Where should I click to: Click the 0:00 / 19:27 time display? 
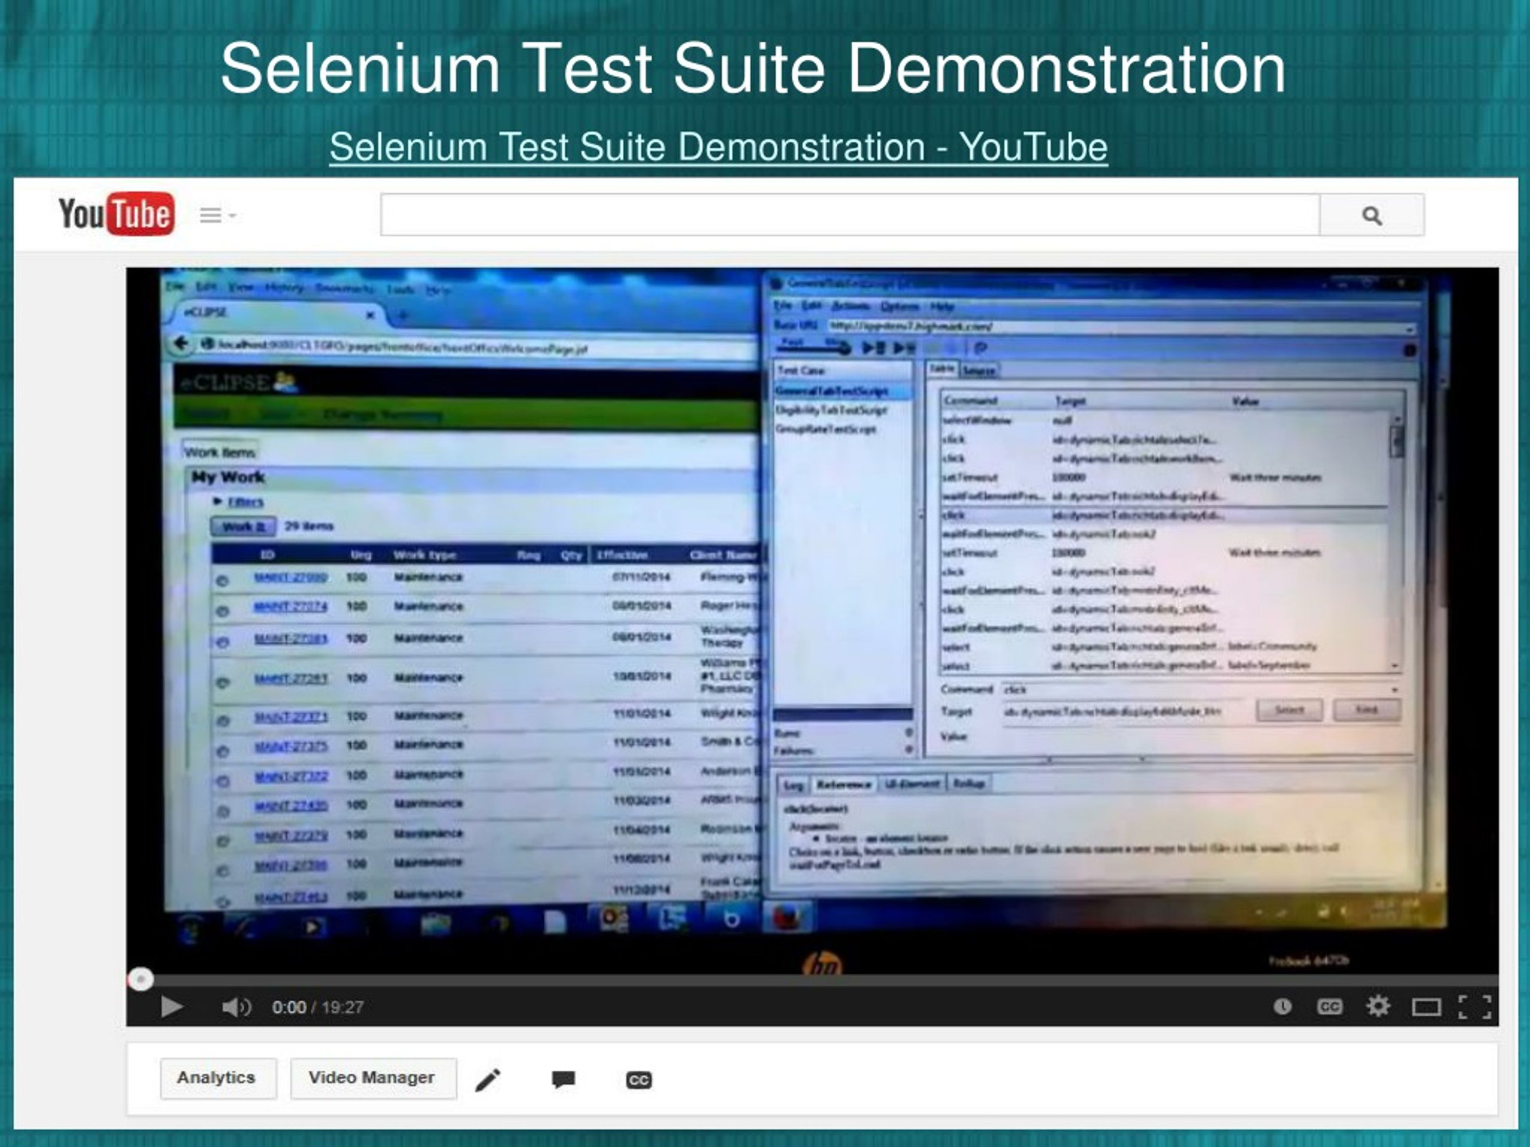pyautogui.click(x=317, y=1007)
